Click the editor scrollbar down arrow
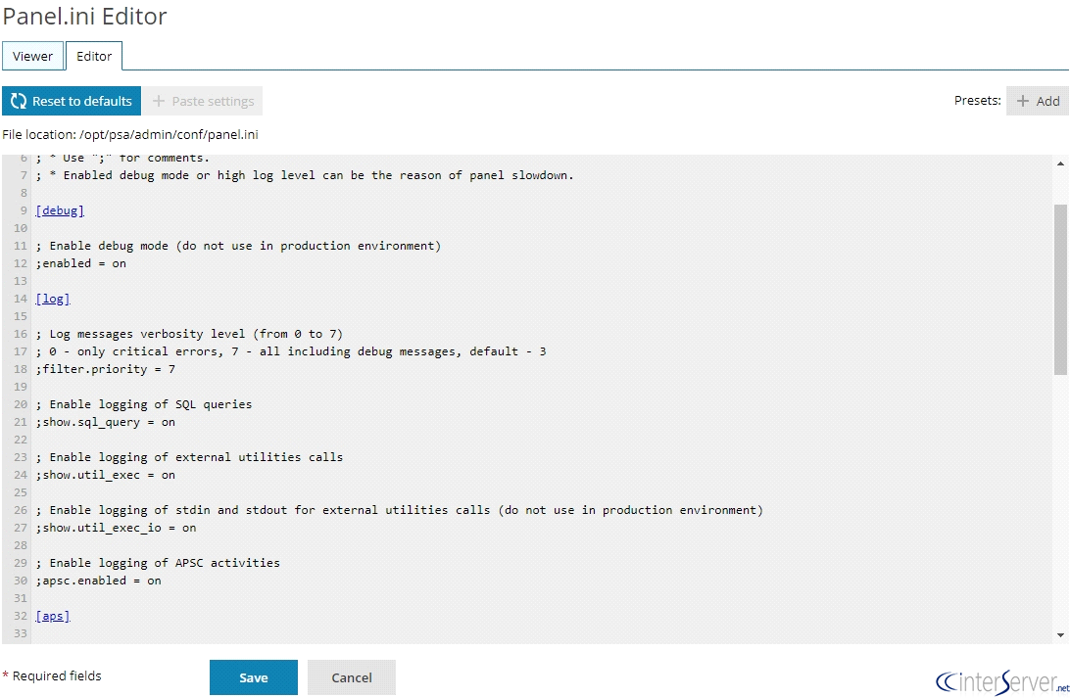 click(1060, 635)
